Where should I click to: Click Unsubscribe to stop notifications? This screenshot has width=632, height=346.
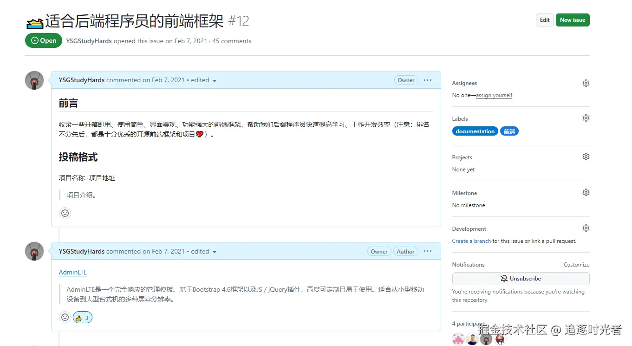(521, 279)
